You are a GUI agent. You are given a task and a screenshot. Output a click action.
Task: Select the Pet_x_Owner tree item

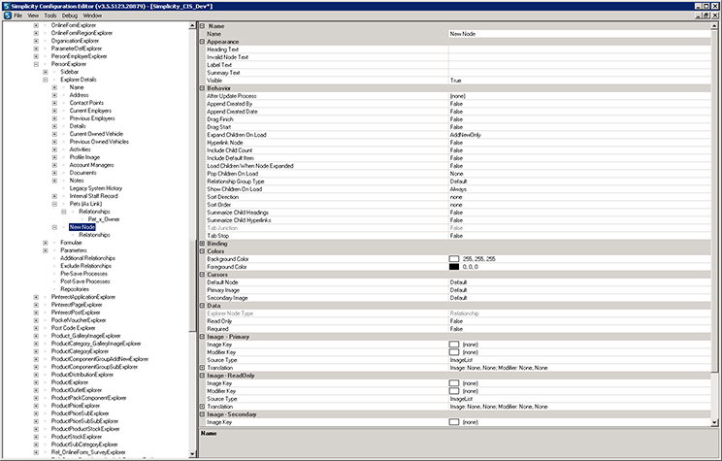click(104, 219)
